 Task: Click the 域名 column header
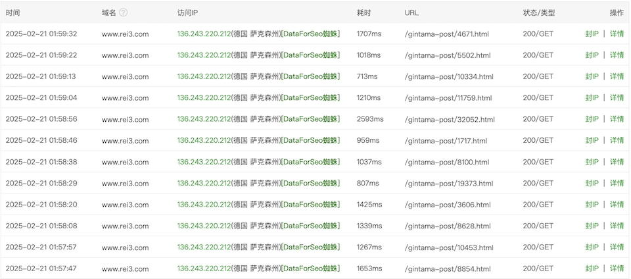click(108, 13)
